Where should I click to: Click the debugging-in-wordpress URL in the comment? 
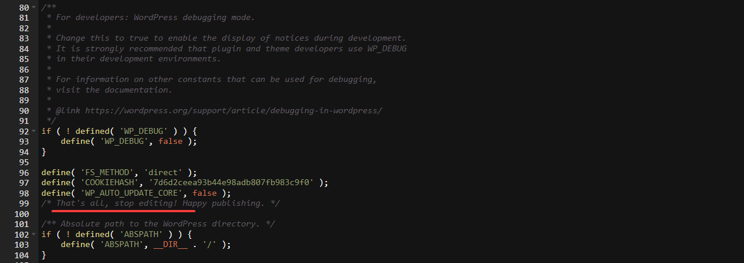(x=233, y=110)
